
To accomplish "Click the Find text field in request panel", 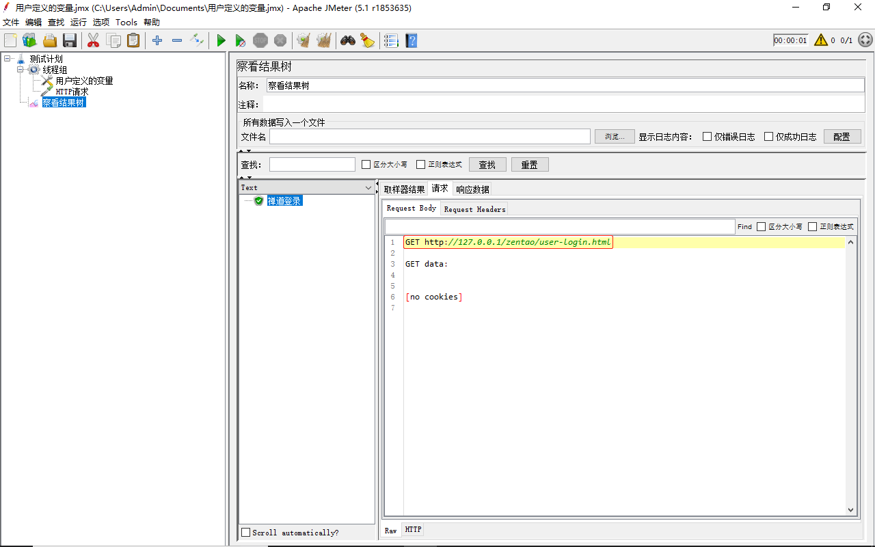I will tap(560, 227).
